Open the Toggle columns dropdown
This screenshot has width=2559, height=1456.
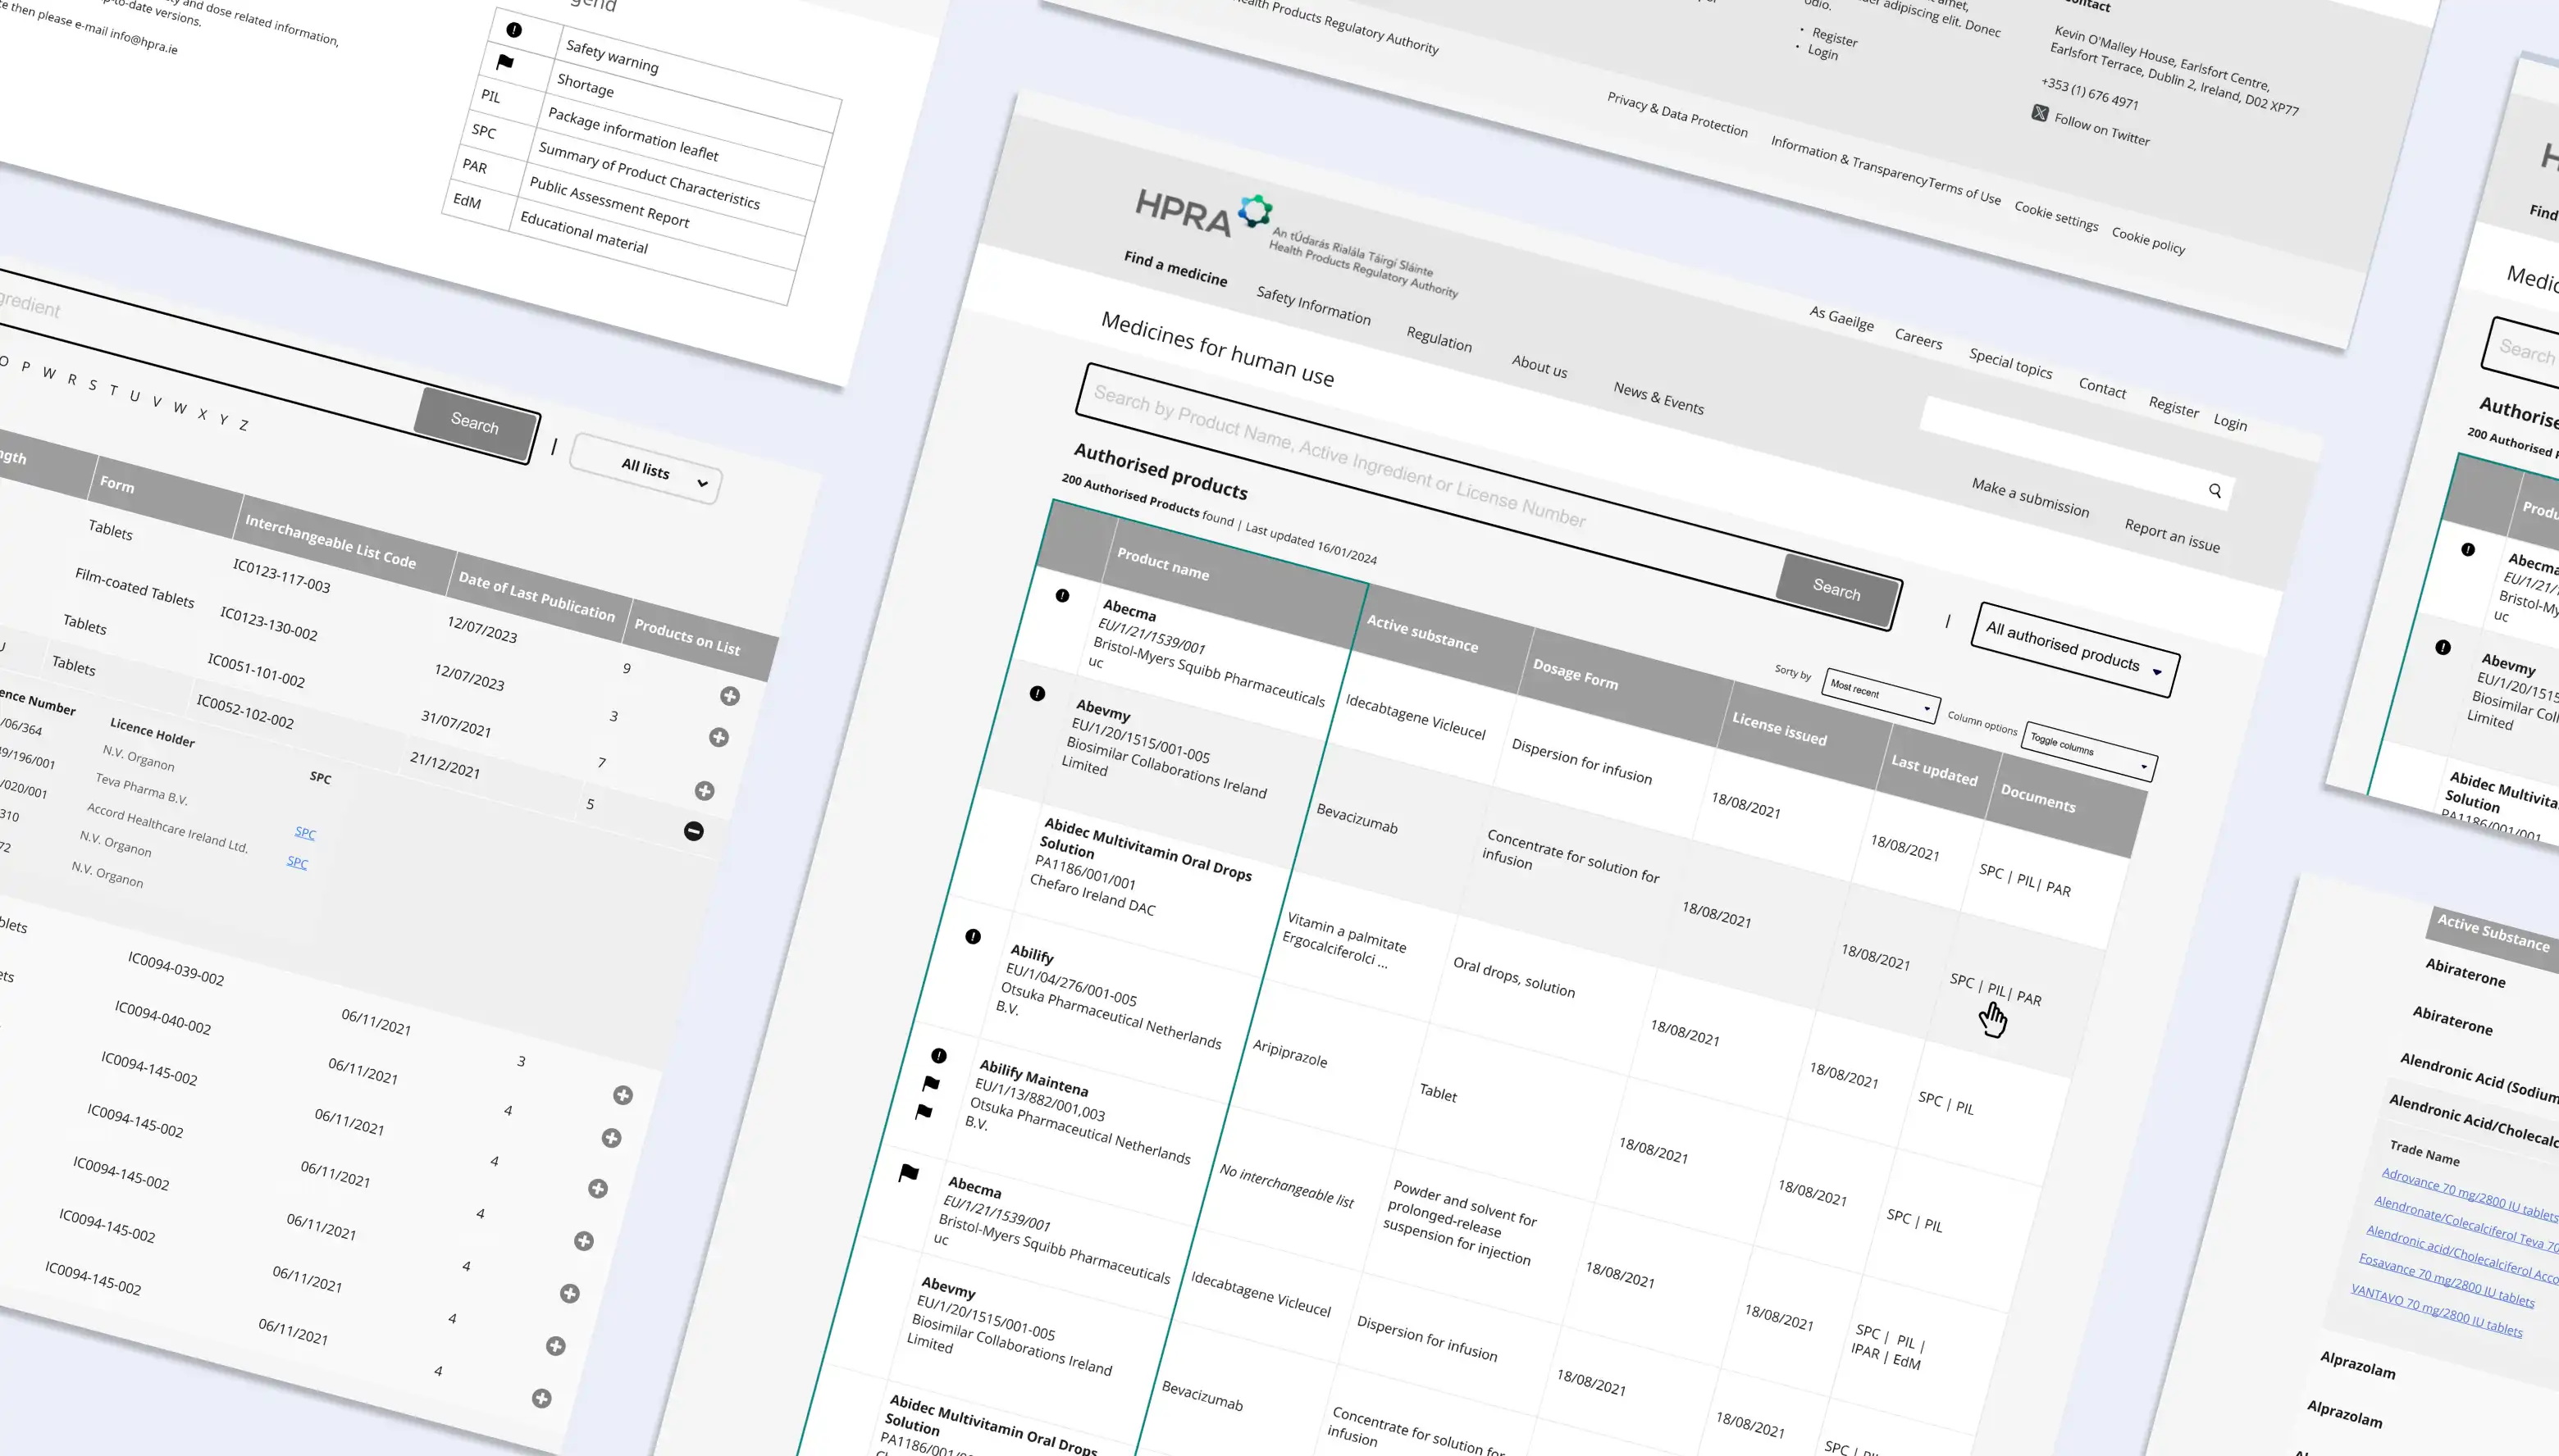pos(2089,751)
